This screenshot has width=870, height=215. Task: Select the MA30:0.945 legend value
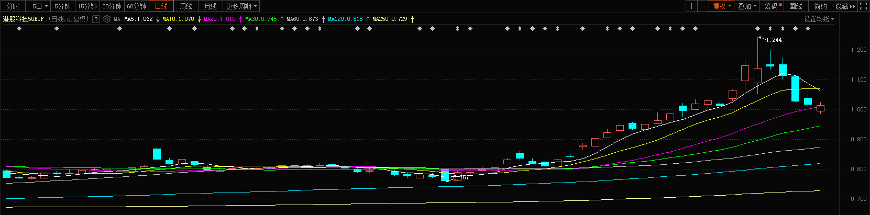pos(261,19)
